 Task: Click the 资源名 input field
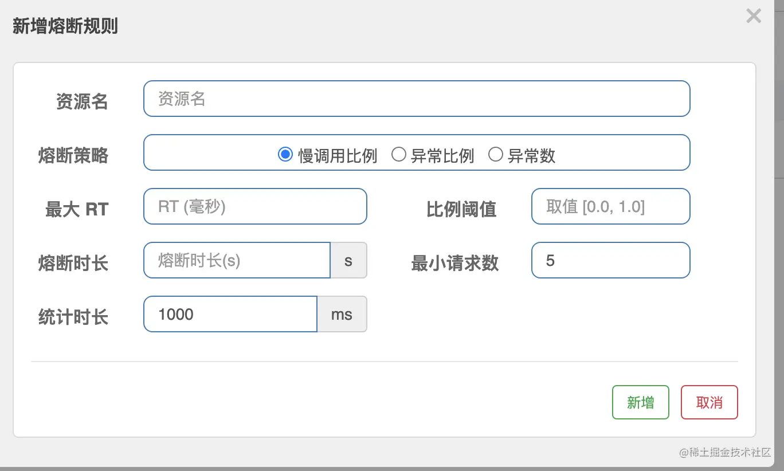[417, 99]
